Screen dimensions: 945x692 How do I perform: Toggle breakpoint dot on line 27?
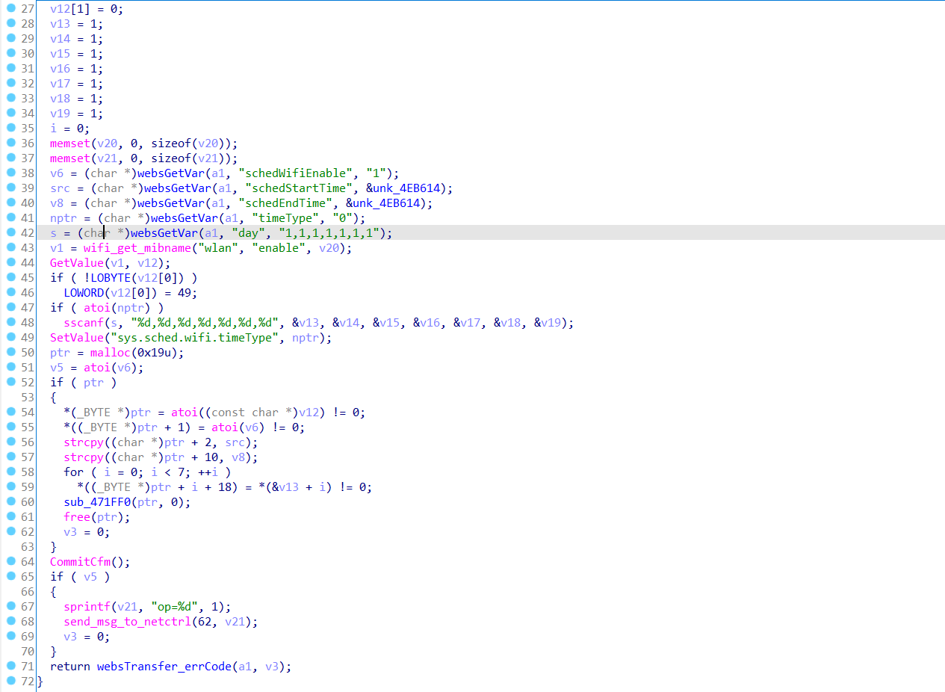pyautogui.click(x=10, y=9)
